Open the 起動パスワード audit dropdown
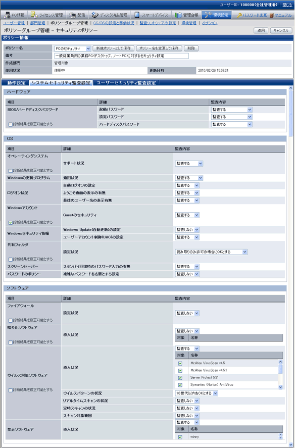Viewport: 295px width, 448px height. 231,110
